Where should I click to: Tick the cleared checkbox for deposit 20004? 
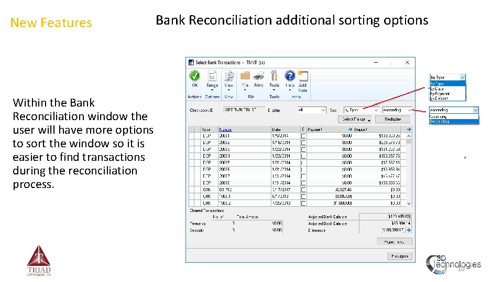(x=303, y=156)
